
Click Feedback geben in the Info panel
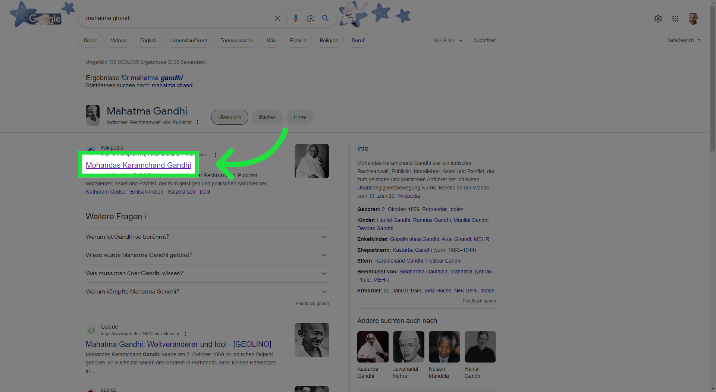(x=479, y=301)
